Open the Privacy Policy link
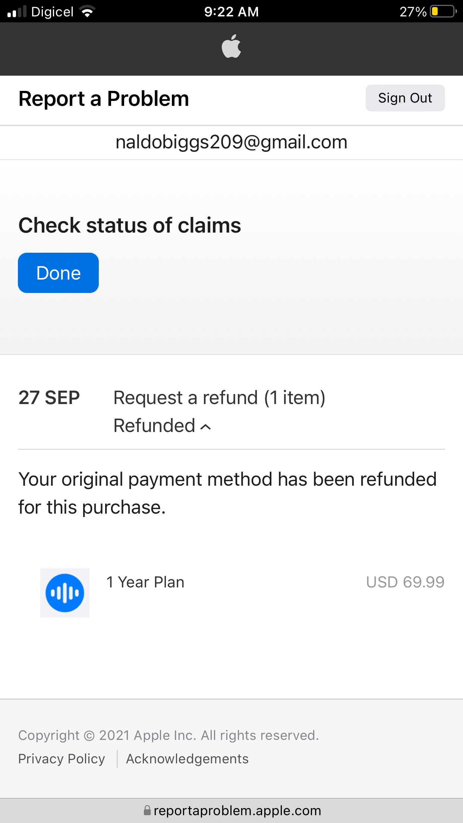The height and width of the screenshot is (823, 463). [62, 759]
